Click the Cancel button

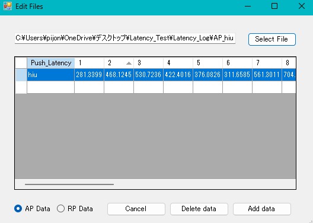136,209
